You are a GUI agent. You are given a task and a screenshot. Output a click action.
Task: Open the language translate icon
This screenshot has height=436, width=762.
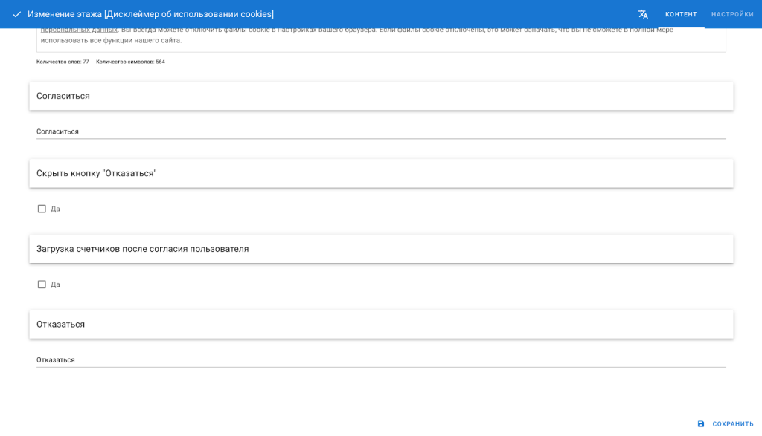[643, 14]
